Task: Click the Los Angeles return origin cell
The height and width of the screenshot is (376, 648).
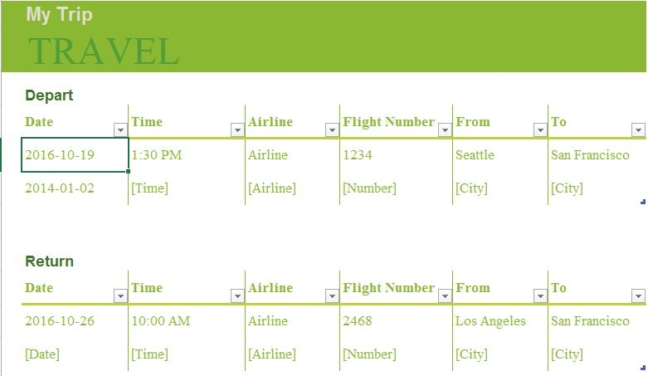Action: 499,321
